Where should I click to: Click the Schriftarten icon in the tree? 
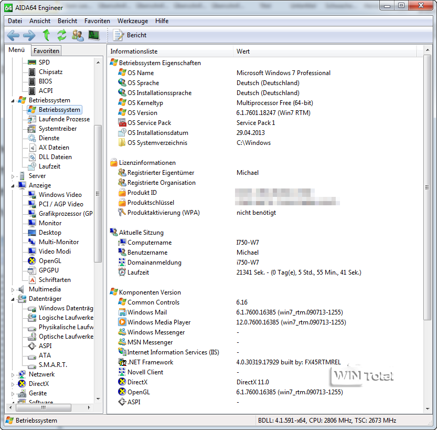(33, 280)
